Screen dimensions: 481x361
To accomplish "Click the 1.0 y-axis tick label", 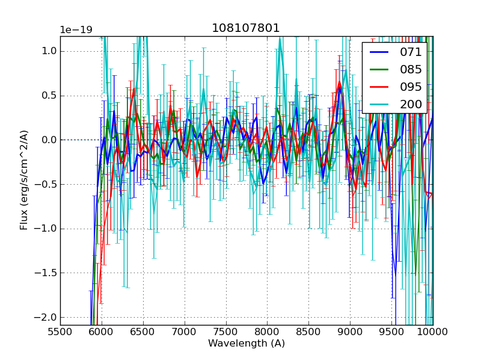I will pos(49,51).
